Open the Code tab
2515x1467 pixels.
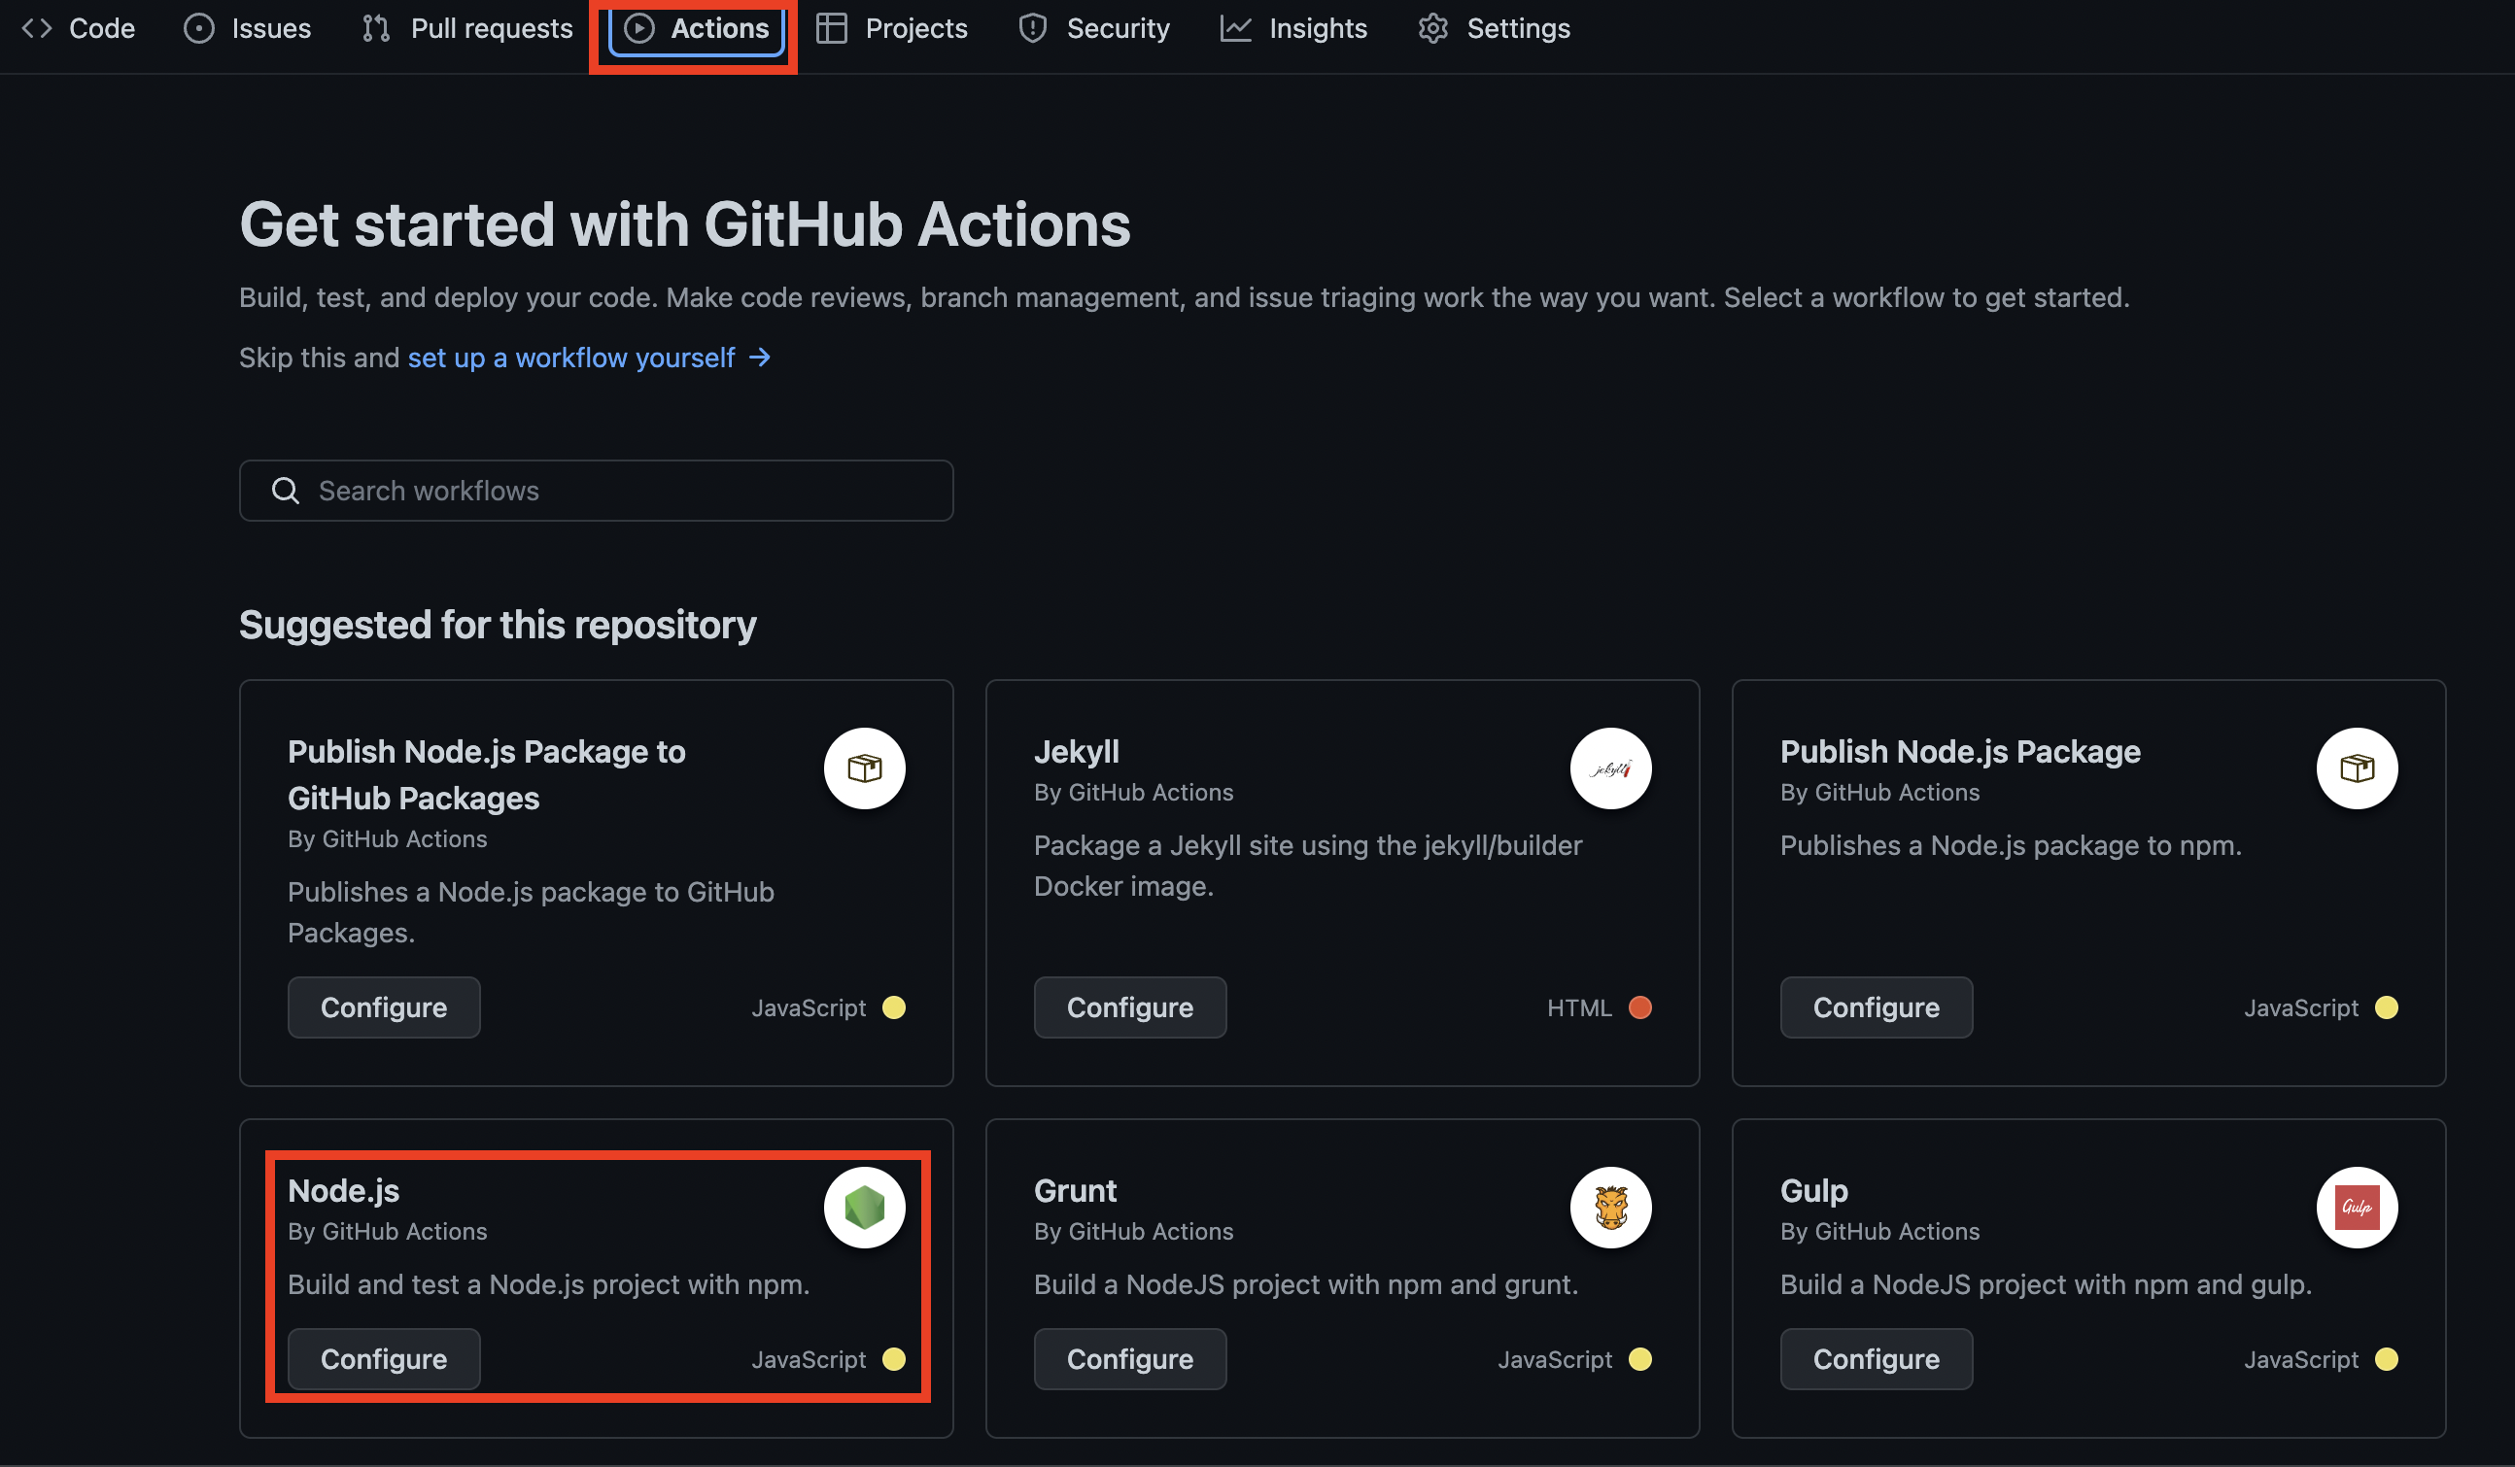click(x=79, y=28)
